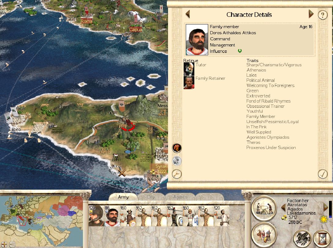The image size is (333, 248).
Task: Select the Tutor retinue portrait
Action: click(x=189, y=69)
